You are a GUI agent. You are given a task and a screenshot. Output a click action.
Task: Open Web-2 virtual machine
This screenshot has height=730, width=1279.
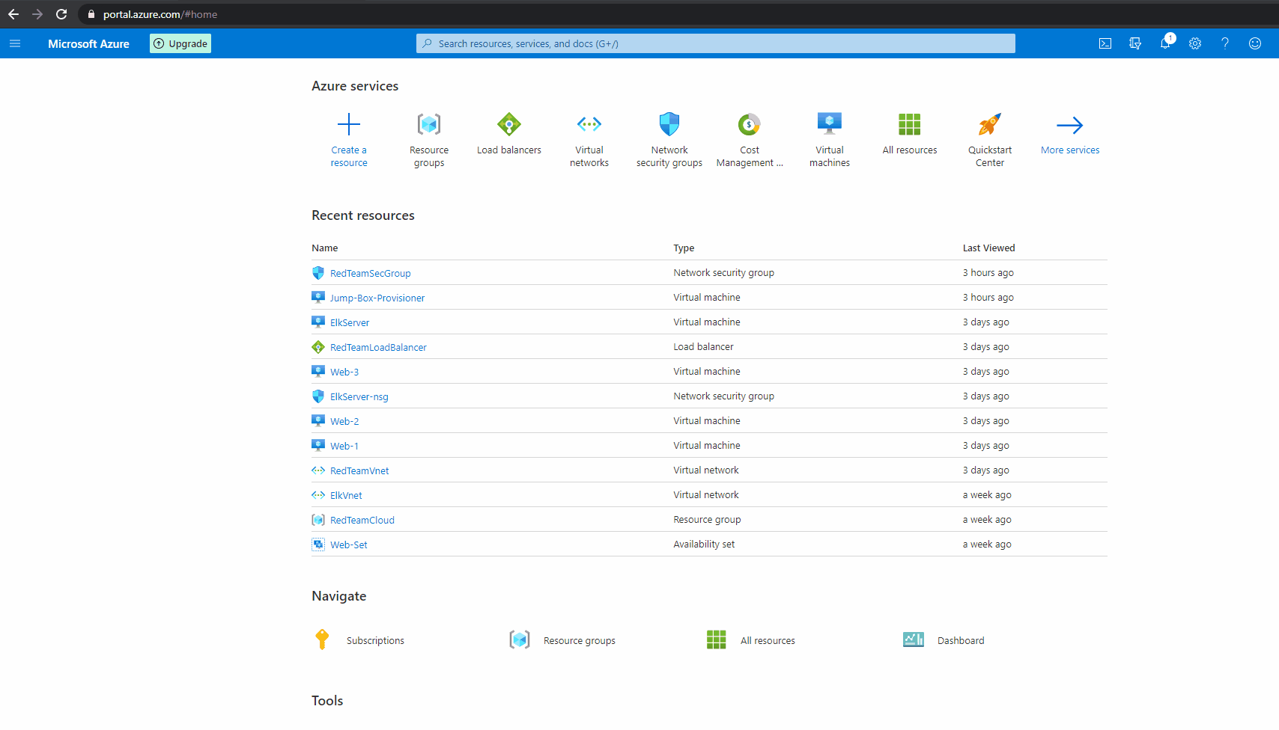click(x=344, y=421)
